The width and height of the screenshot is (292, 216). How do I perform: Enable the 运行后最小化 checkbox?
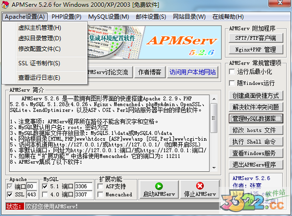[232, 72]
